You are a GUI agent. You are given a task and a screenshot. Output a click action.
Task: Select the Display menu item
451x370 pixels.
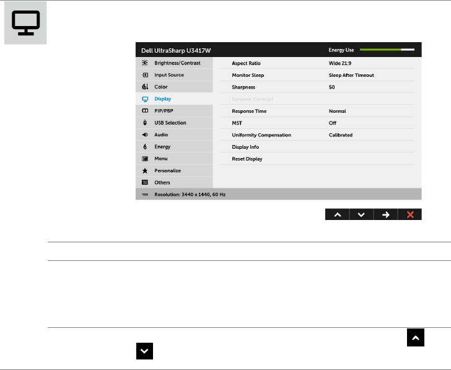(174, 99)
